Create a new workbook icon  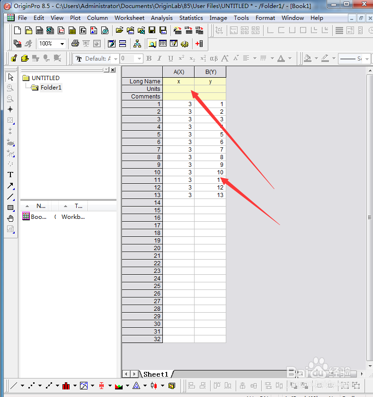click(39, 31)
